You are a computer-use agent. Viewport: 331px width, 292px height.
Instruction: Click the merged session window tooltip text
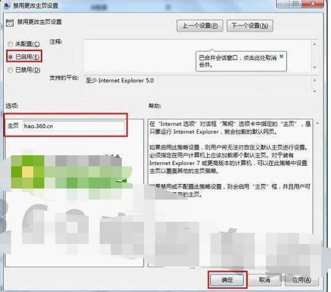(237, 61)
